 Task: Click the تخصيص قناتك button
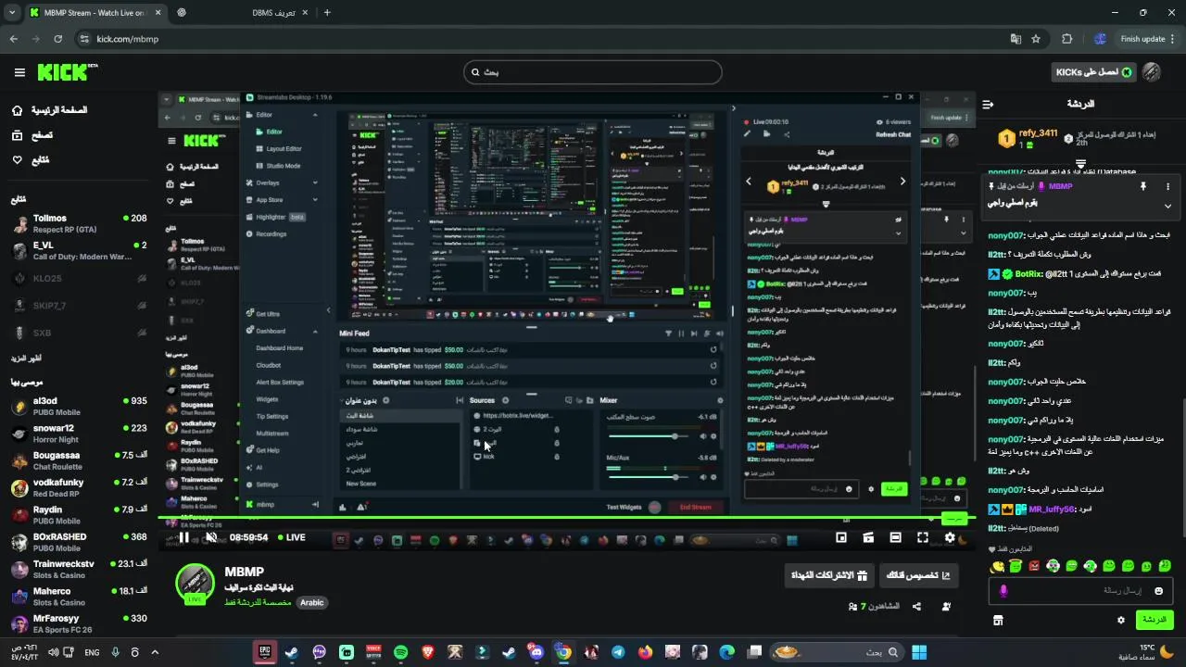(x=918, y=575)
